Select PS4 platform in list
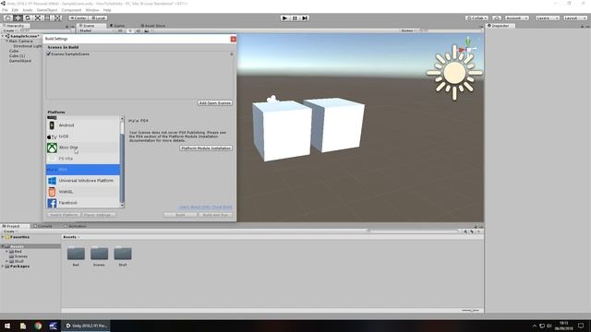 (83, 170)
